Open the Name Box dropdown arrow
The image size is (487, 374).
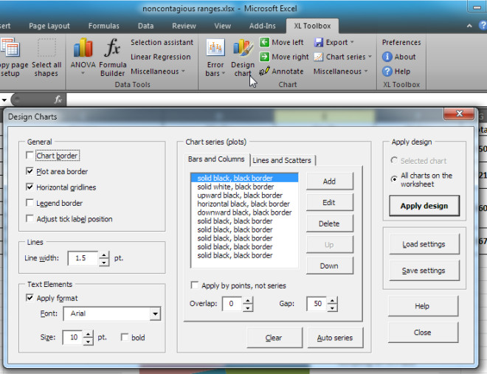(4, 100)
